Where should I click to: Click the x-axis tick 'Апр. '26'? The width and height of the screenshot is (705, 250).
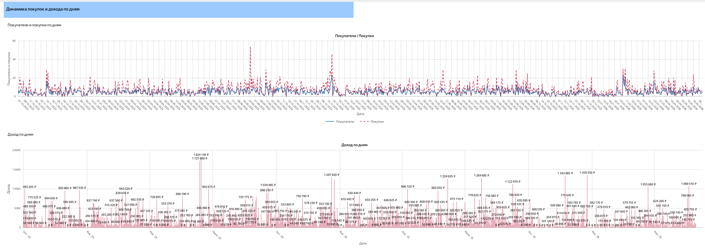click(x=658, y=235)
